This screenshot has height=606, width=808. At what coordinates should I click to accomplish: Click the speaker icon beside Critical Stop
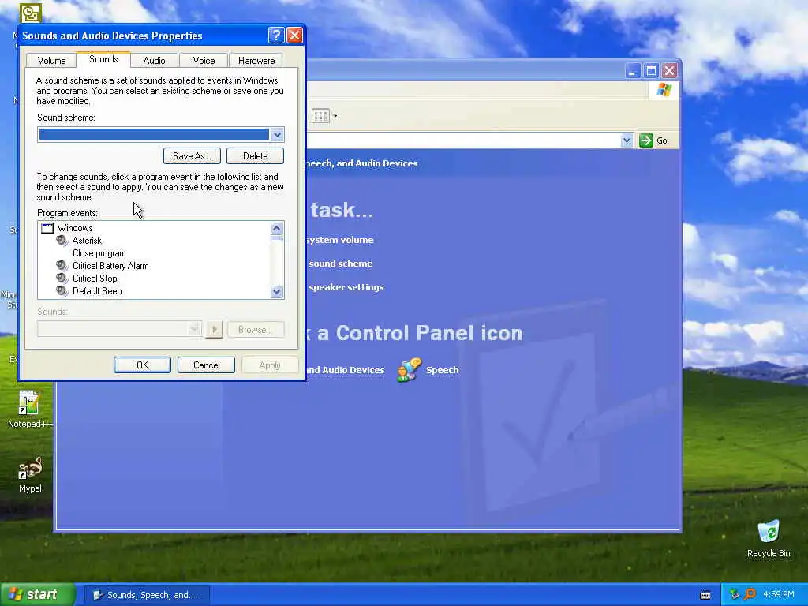pyautogui.click(x=62, y=279)
